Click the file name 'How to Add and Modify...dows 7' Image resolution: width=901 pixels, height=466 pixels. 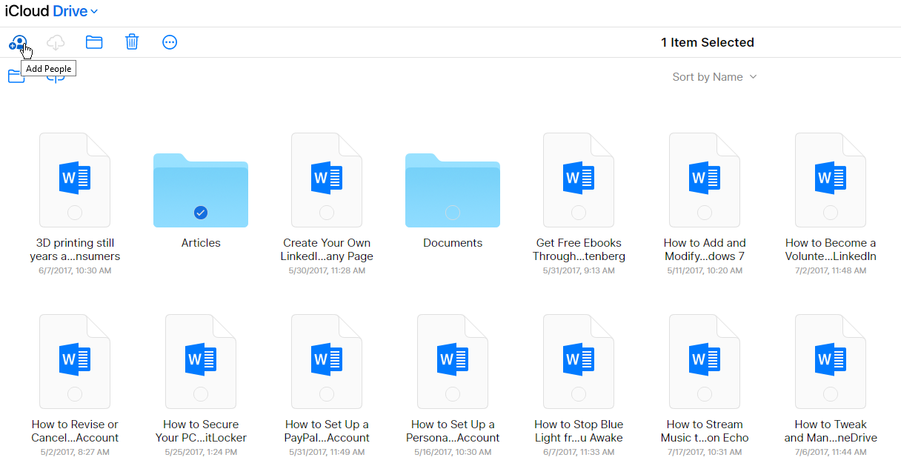click(705, 250)
